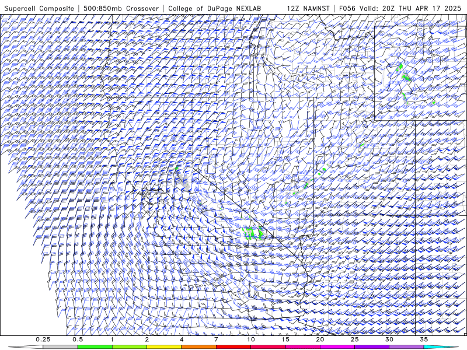Viewport: 467px width, 350px height.
Task: Click the pink legend swatch between 15 and 20
Action: click(x=302, y=347)
